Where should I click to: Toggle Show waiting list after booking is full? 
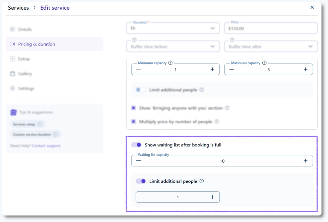136,145
